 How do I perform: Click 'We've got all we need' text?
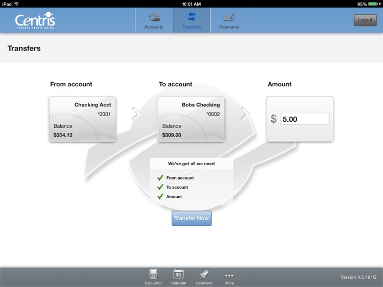click(192, 164)
